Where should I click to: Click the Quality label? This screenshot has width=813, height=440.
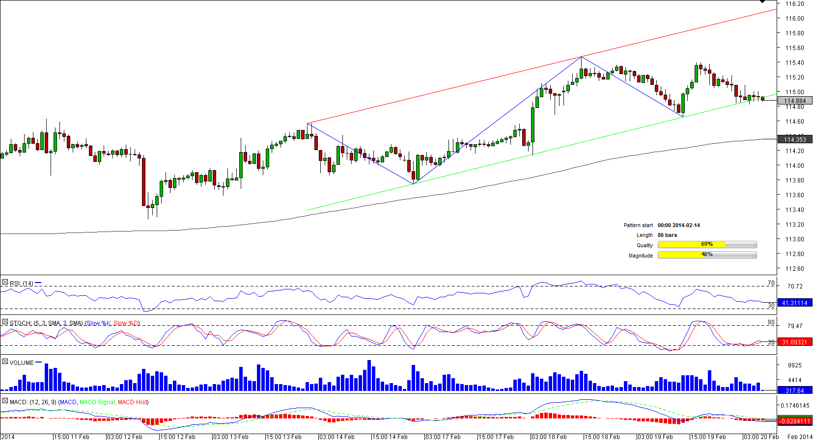tap(645, 246)
